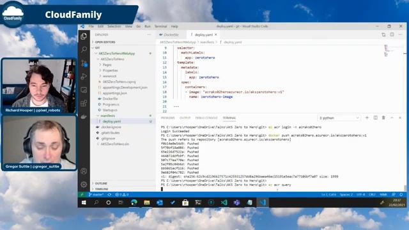Viewport: 409px width, 230px height.
Task: Switch to the Debug Console panel tab
Action: 206,118
